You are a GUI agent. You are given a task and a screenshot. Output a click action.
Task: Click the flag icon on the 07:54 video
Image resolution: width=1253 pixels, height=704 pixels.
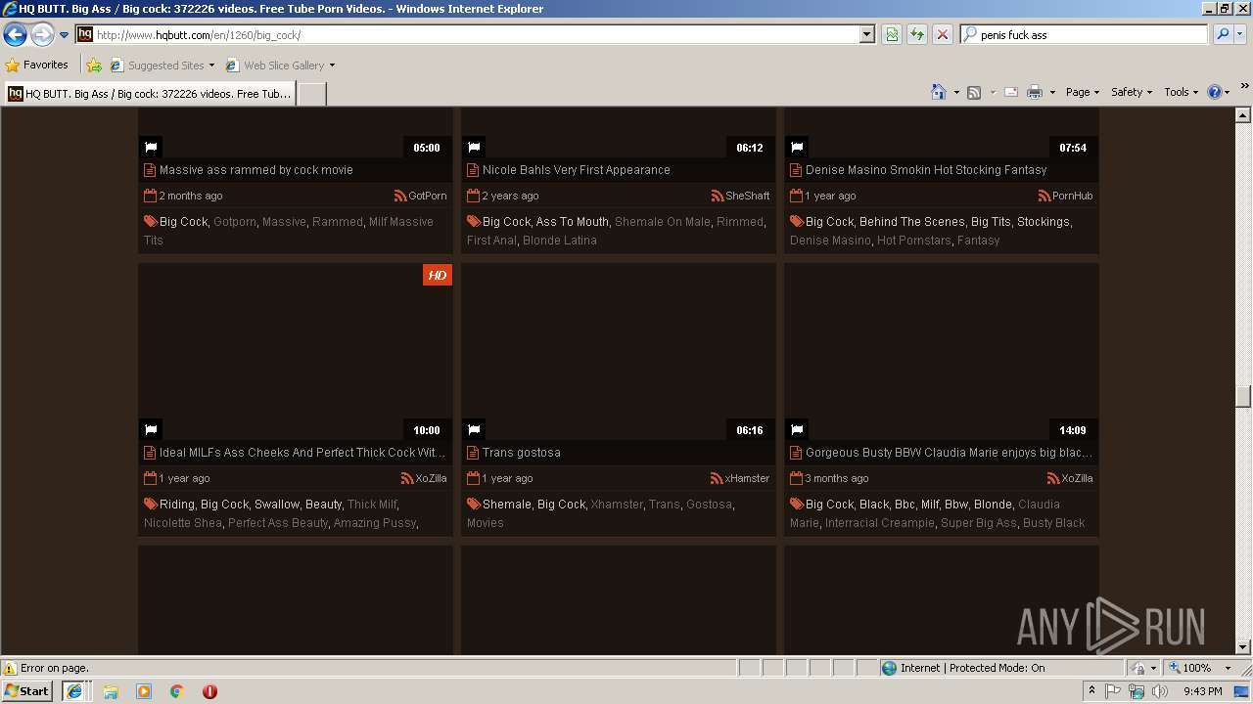[x=797, y=148]
